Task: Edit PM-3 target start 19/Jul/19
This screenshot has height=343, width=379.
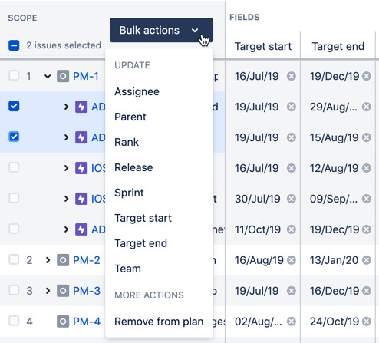Action: tap(257, 291)
